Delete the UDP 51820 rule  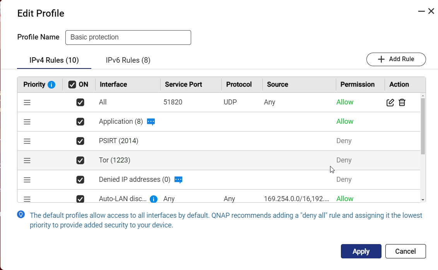pos(402,103)
